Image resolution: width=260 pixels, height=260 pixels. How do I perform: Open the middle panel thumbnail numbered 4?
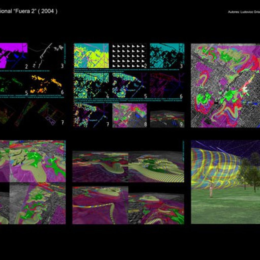[91, 85]
